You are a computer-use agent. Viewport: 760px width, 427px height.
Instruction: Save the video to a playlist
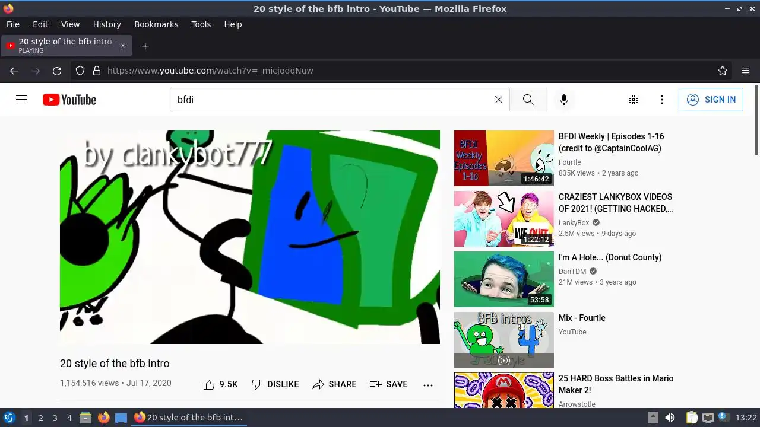(x=388, y=384)
